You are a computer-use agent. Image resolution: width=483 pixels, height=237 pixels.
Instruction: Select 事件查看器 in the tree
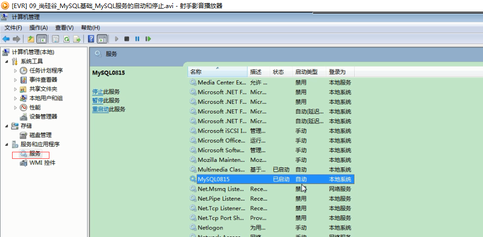[43, 80]
